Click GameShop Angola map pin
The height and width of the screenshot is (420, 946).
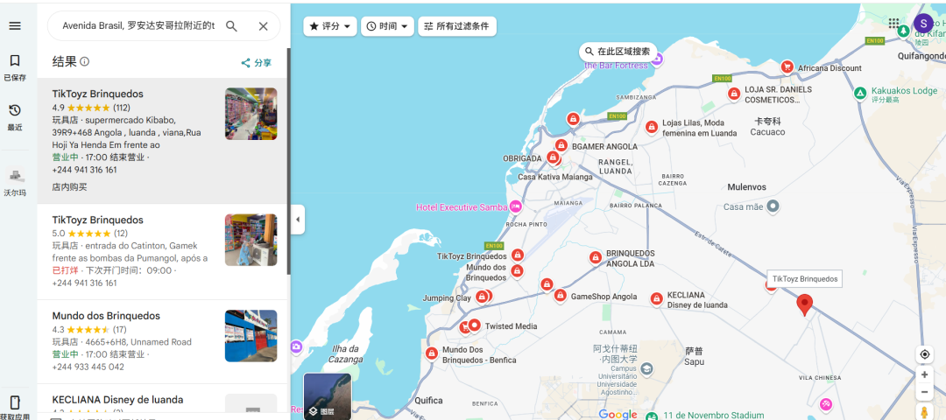pos(561,296)
